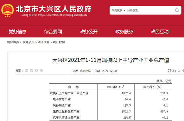Click the 指标 column header

(73, 87)
